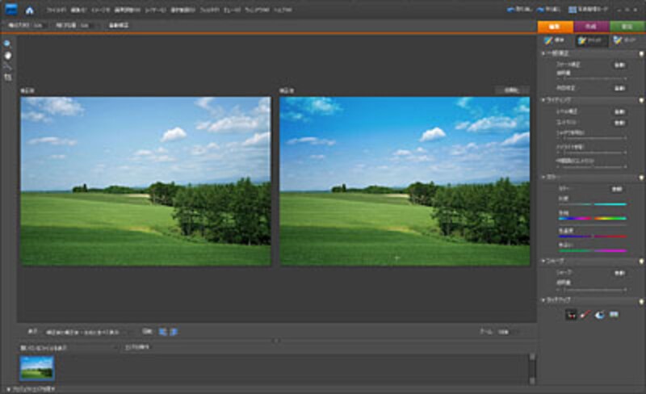The width and height of the screenshot is (646, 394).
Task: Open the view mode dropdown below images
Action: pyautogui.click(x=85, y=331)
